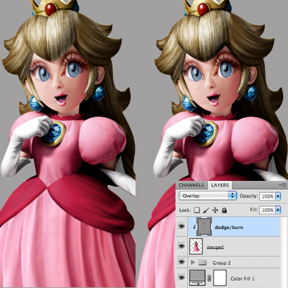Toggle lock image pixels brush icon
This screenshot has height=288, width=288.
pyautogui.click(x=206, y=210)
